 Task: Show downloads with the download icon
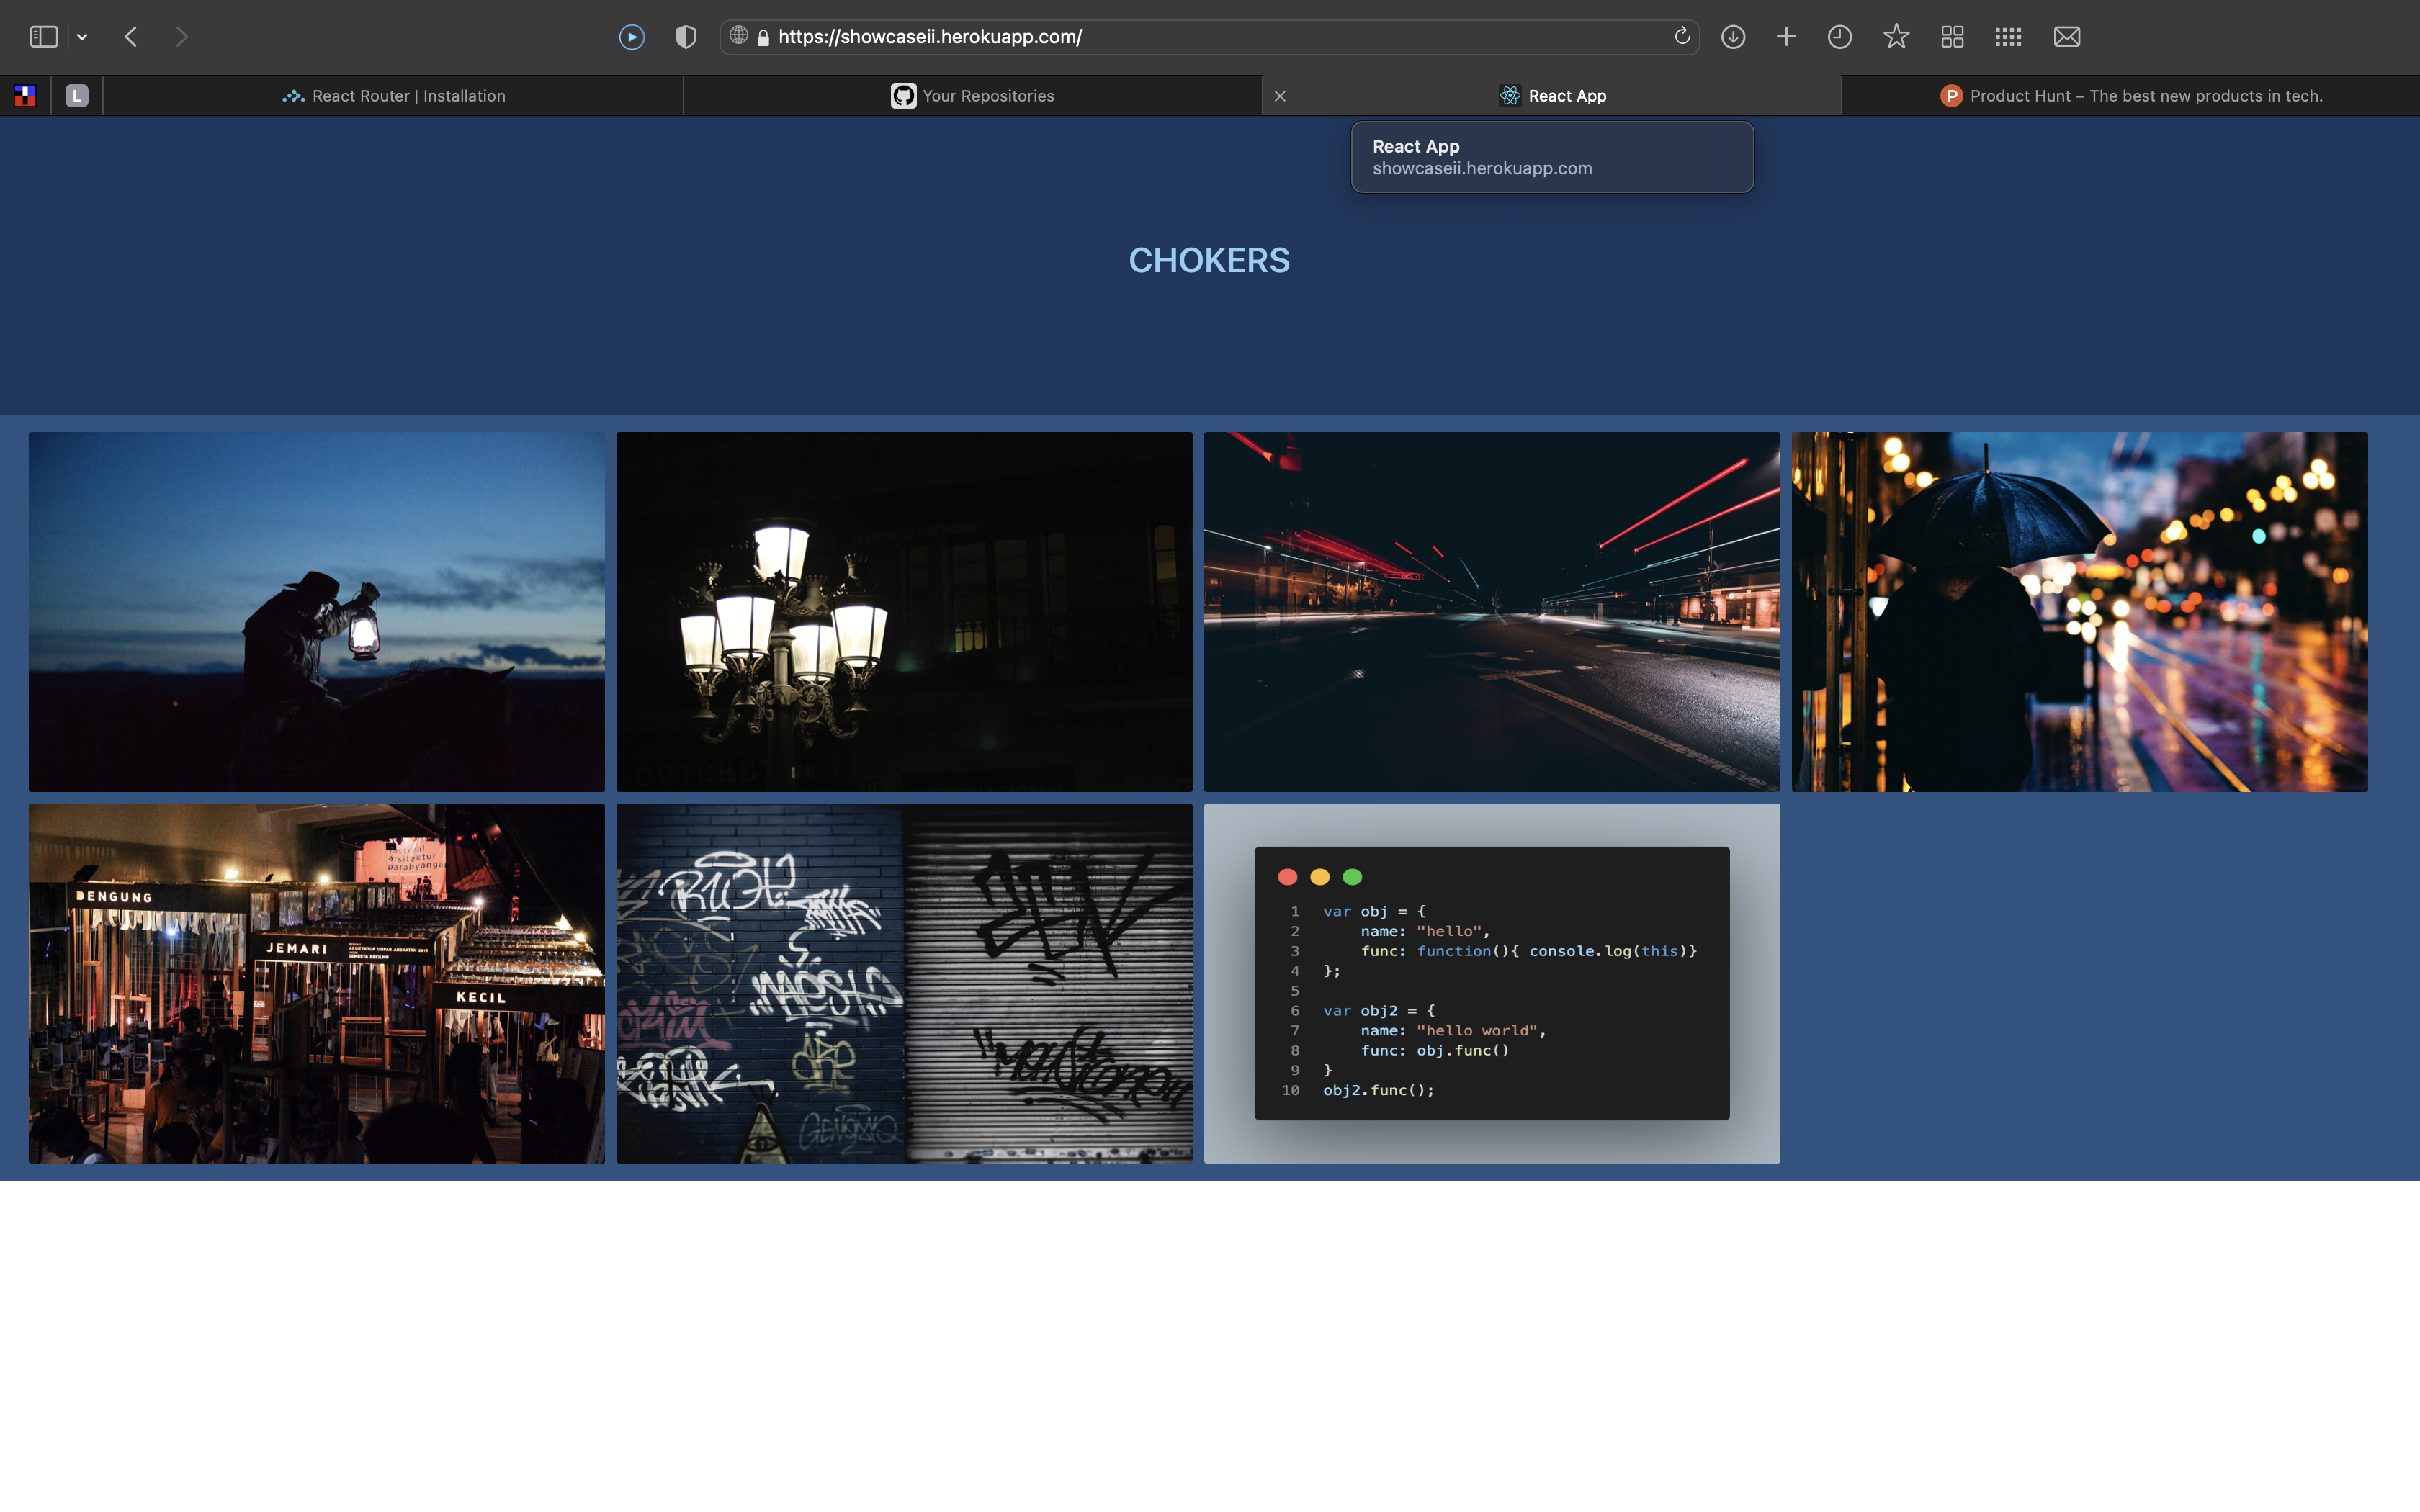click(1733, 37)
